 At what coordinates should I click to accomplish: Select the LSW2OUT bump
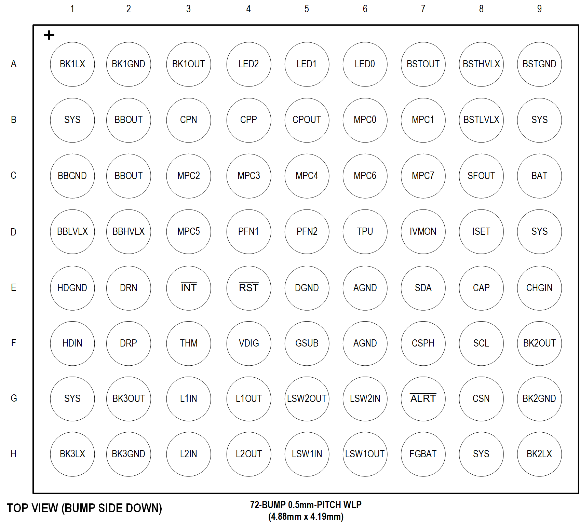(307, 399)
